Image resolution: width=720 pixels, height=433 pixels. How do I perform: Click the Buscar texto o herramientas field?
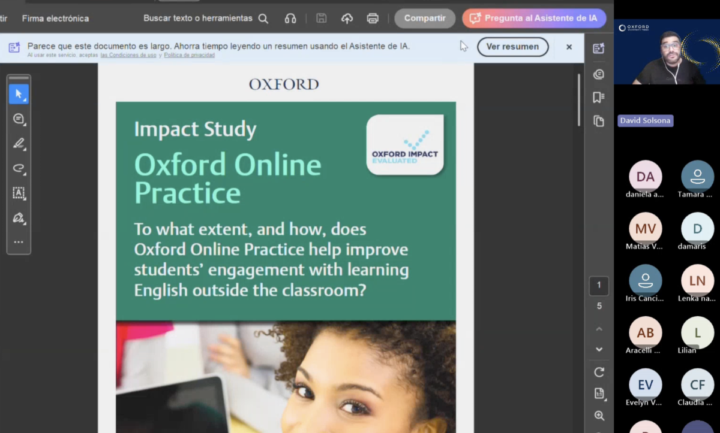click(198, 19)
